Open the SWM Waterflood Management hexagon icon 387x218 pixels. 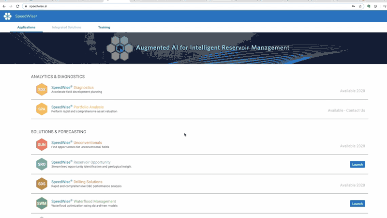pyautogui.click(x=42, y=203)
